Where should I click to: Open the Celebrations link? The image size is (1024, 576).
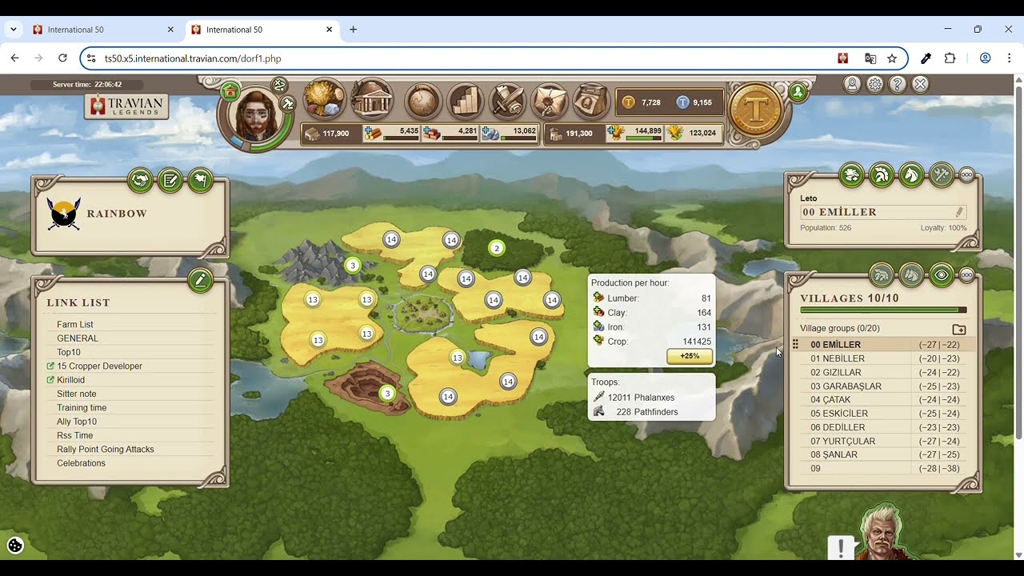(81, 463)
